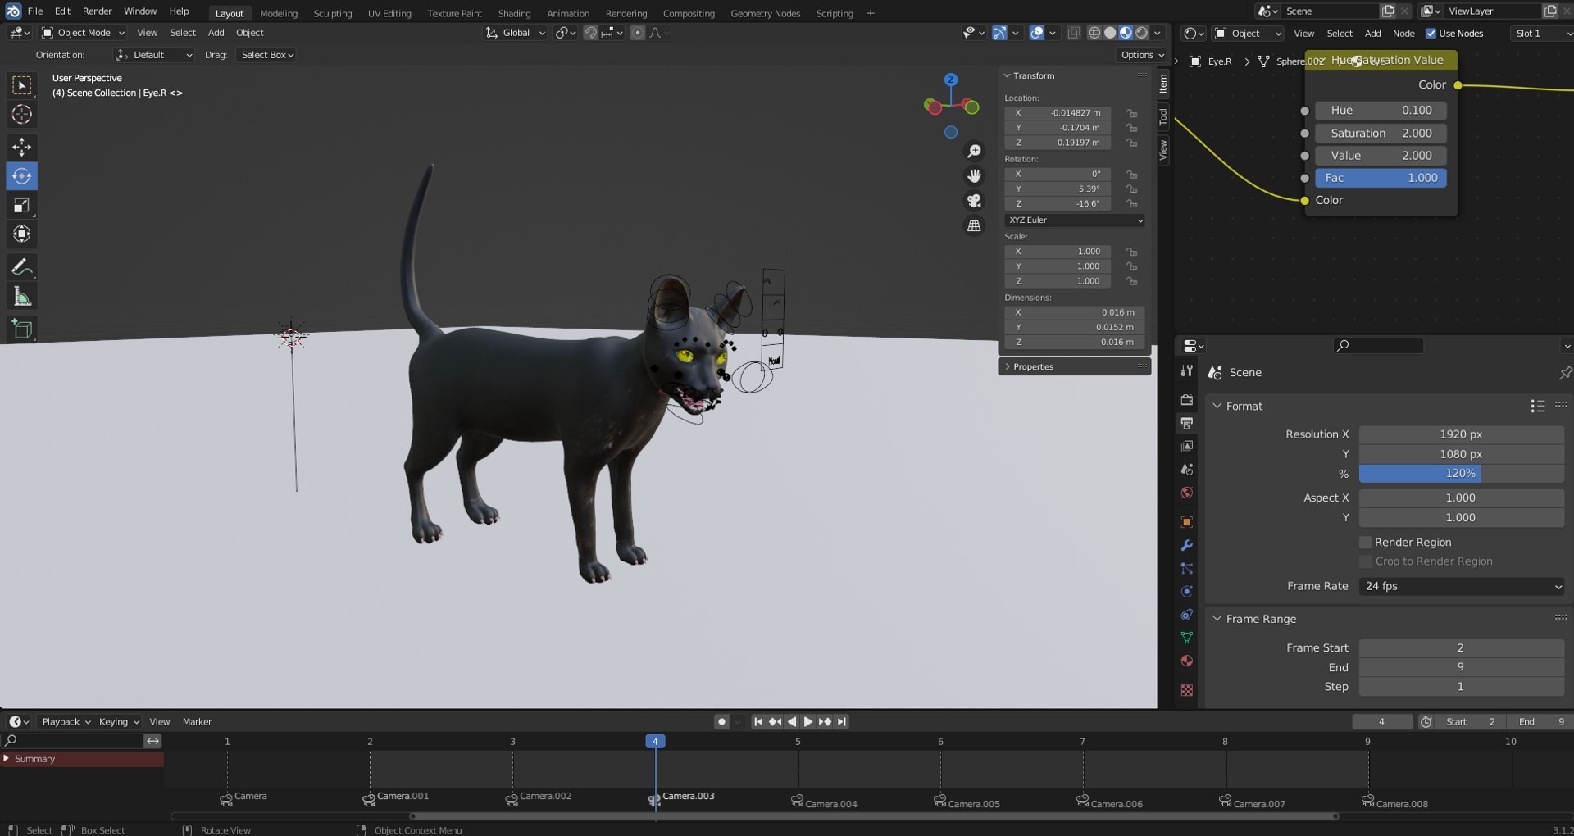This screenshot has height=836, width=1574.
Task: Toggle proportional editing icon
Action: tap(638, 33)
